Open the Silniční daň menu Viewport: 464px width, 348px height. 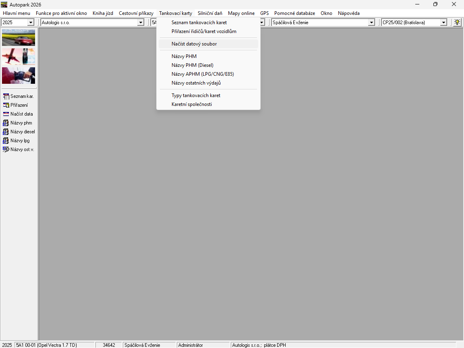pyautogui.click(x=210, y=13)
